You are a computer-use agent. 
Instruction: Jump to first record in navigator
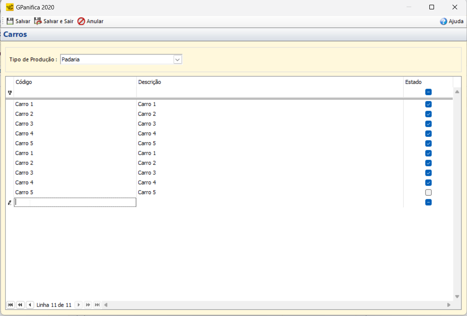[x=11, y=305]
